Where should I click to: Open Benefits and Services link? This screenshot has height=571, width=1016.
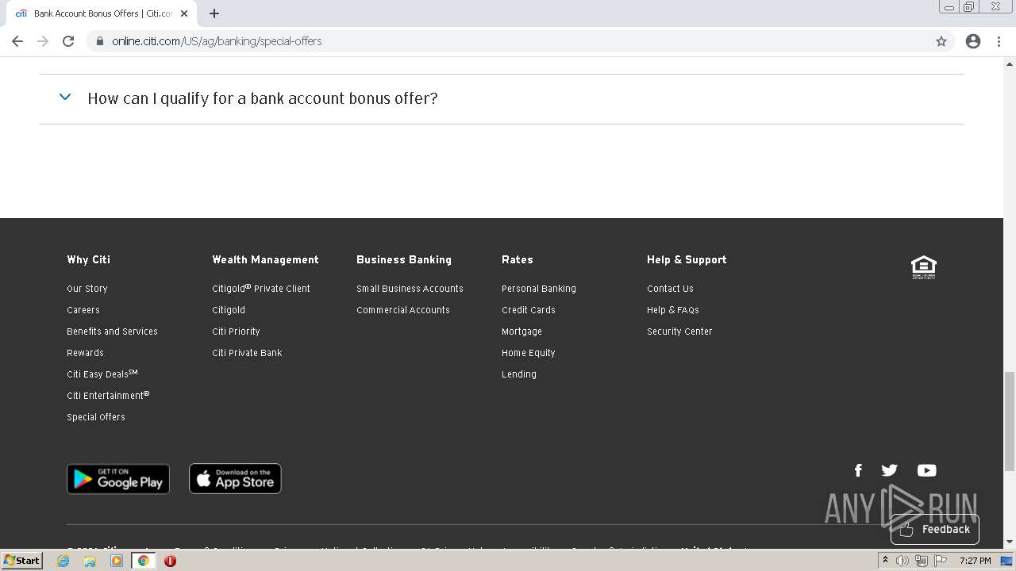pyautogui.click(x=112, y=331)
